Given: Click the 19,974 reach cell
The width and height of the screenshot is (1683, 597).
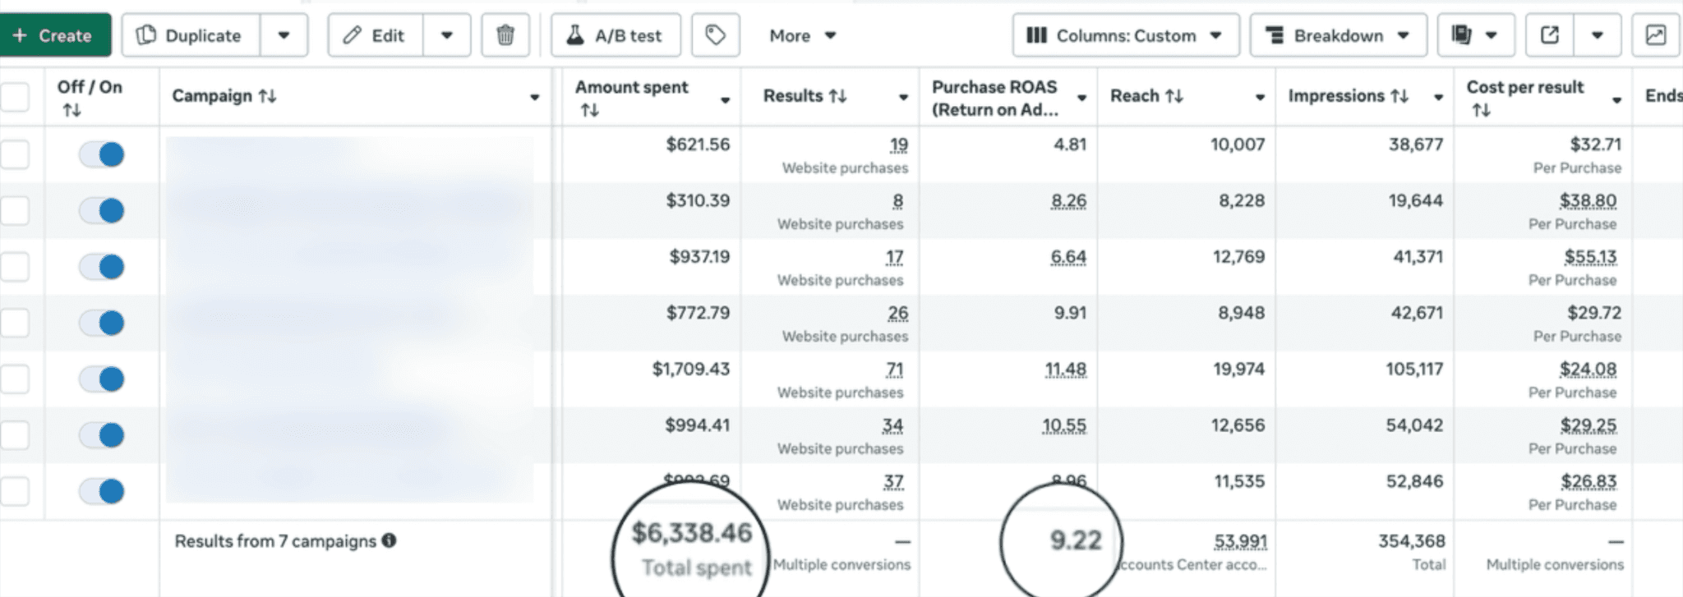Looking at the screenshot, I should tap(1239, 370).
